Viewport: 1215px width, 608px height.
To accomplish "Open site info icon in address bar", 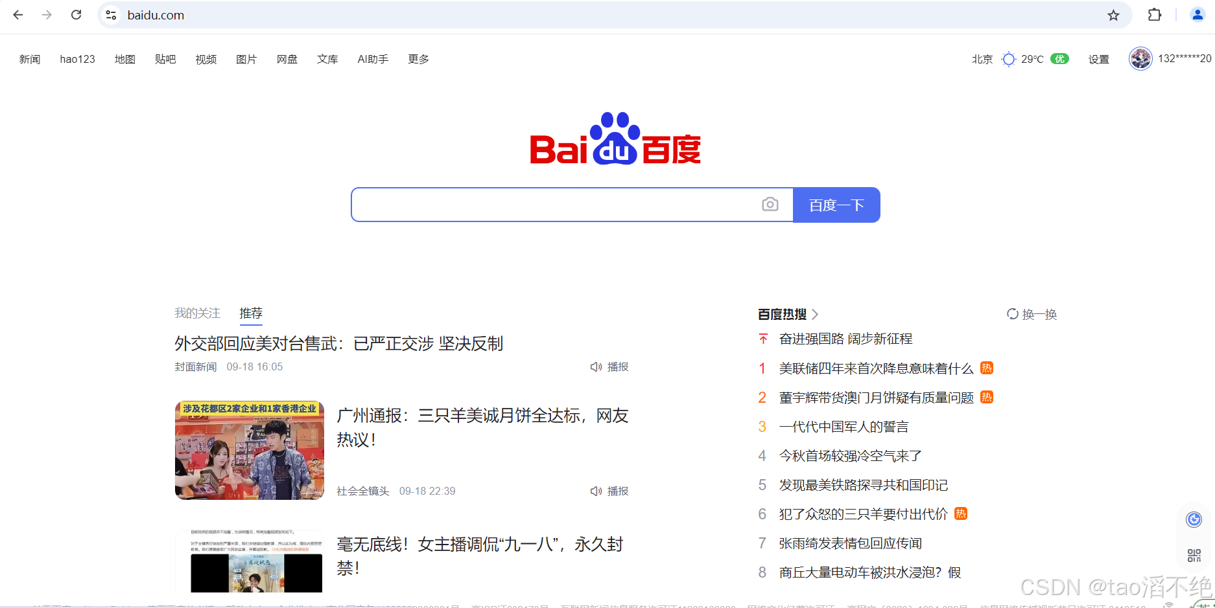I will (x=111, y=15).
